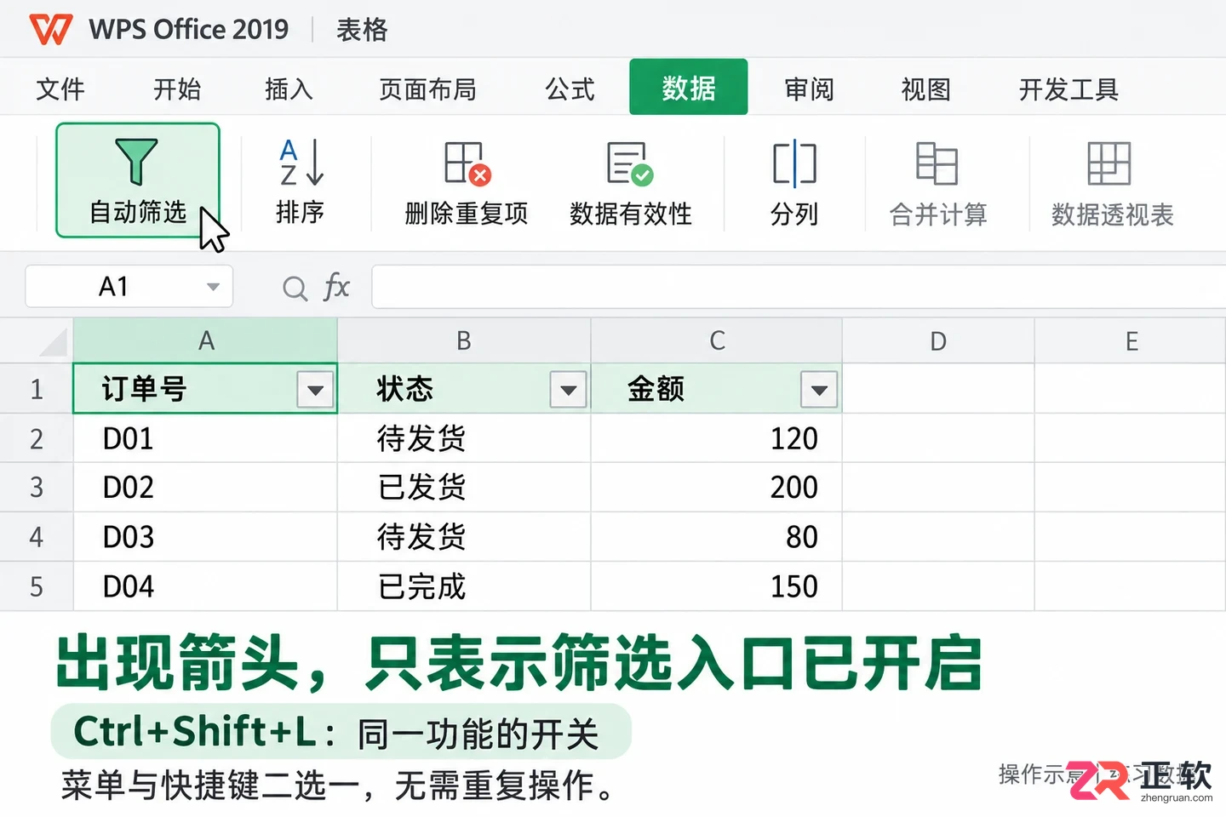This screenshot has height=817, width=1226.
Task: Switch to the 公式 tab
Action: 570,89
